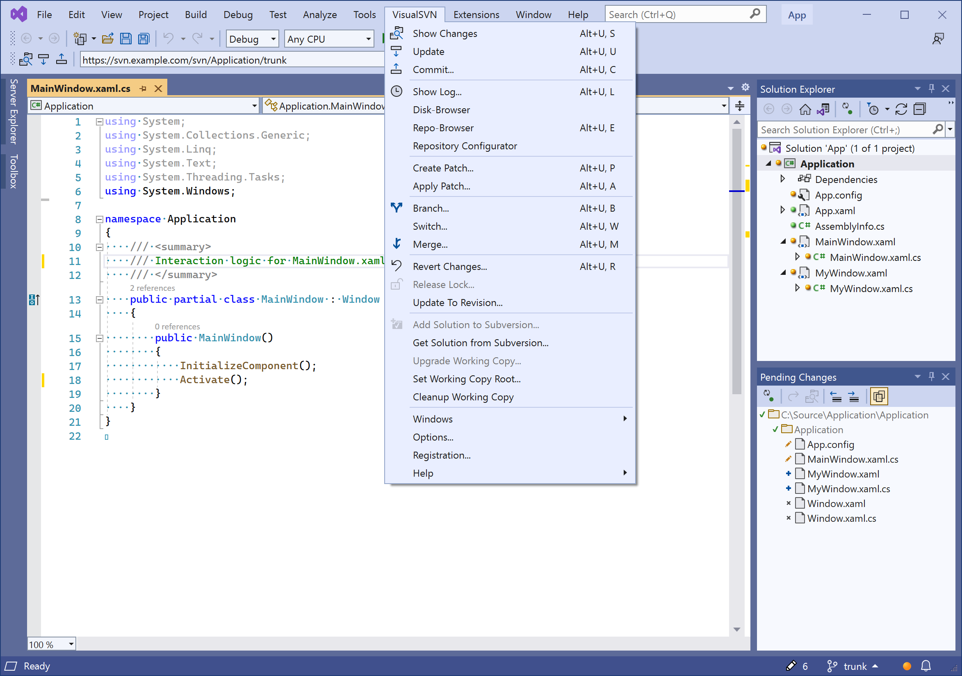Click the Save All toolbar icon
This screenshot has width=962, height=676.
[143, 38]
